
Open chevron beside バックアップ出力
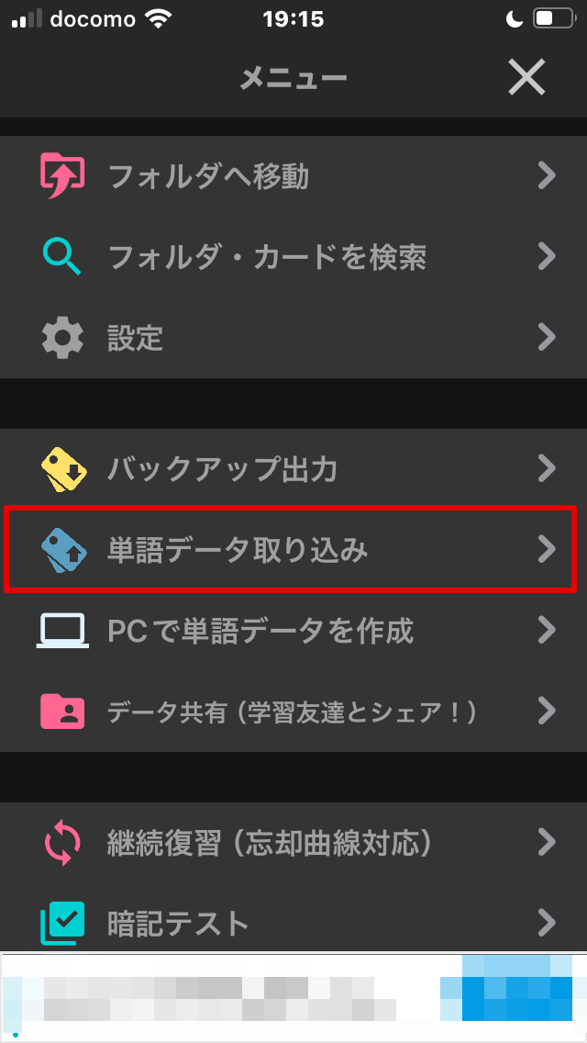(x=547, y=469)
